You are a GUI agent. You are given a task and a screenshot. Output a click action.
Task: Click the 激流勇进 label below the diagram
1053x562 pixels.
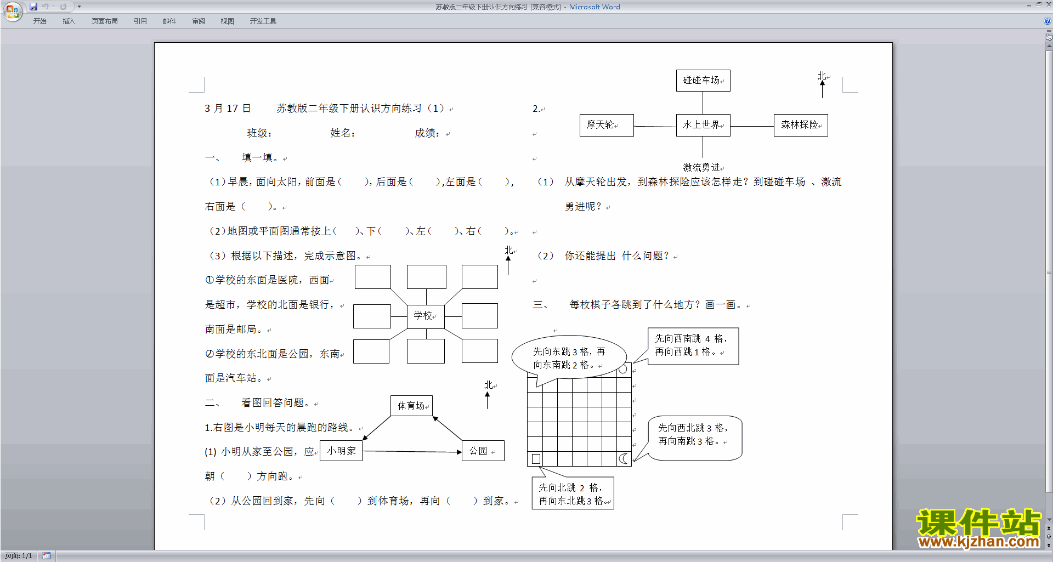click(702, 167)
